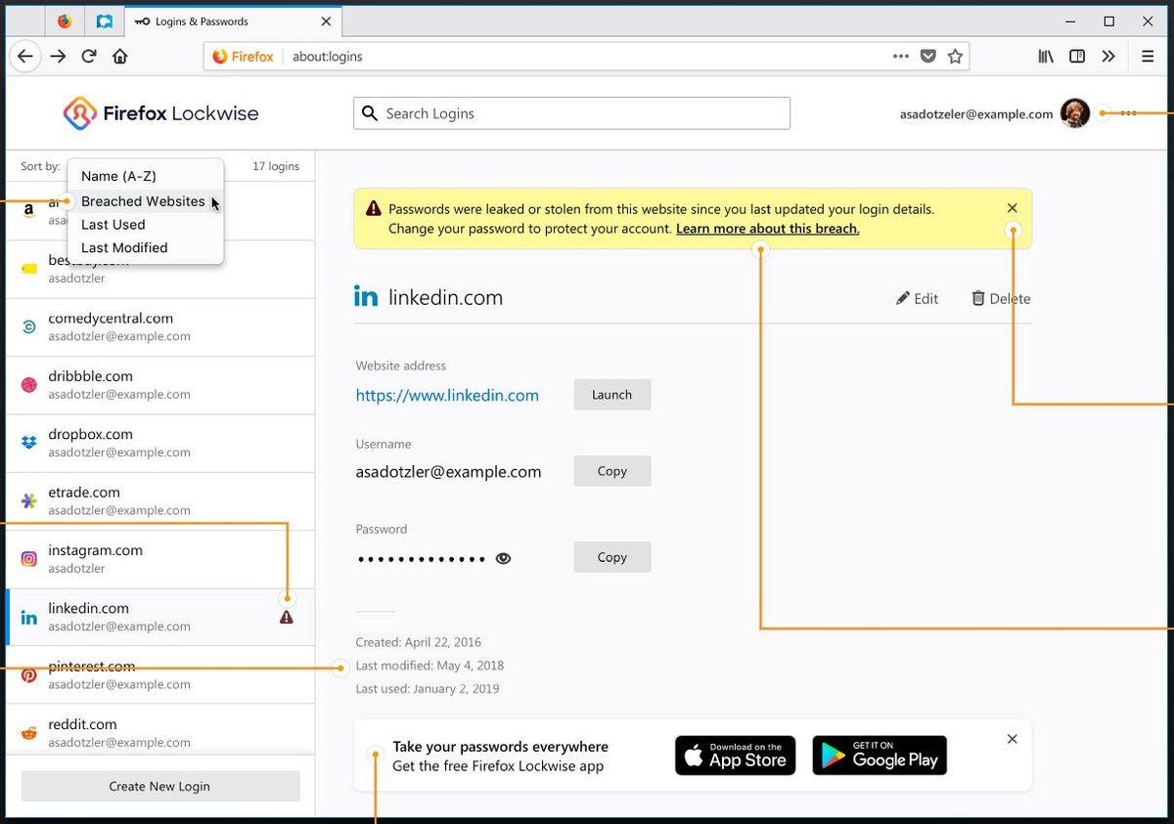
Task: Click inside the Search Logins field
Action: point(572,112)
